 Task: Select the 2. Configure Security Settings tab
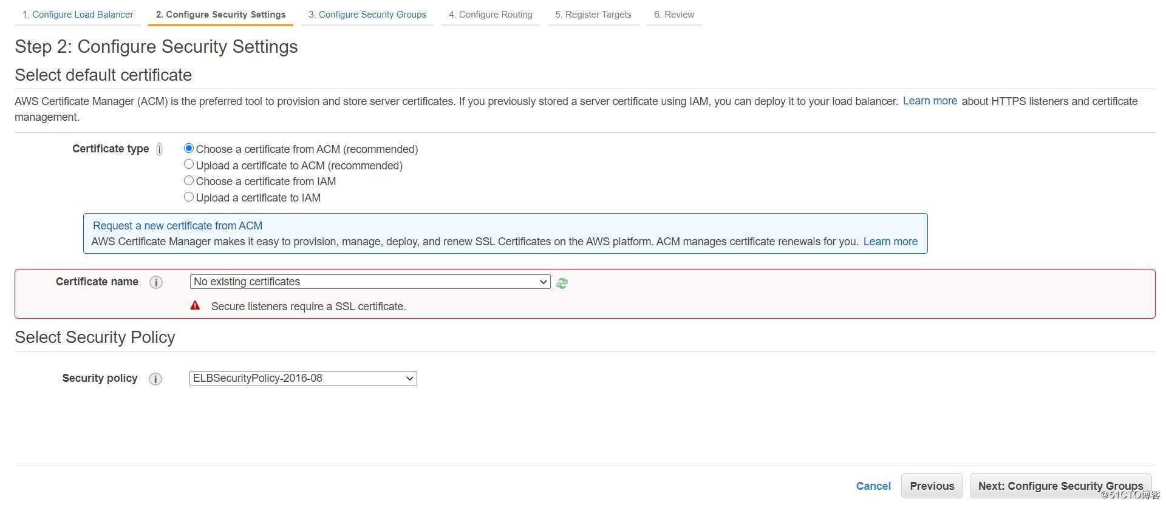(x=220, y=15)
